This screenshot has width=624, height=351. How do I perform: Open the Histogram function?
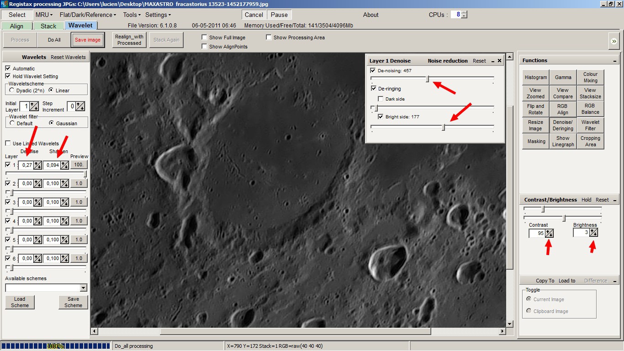pos(536,77)
